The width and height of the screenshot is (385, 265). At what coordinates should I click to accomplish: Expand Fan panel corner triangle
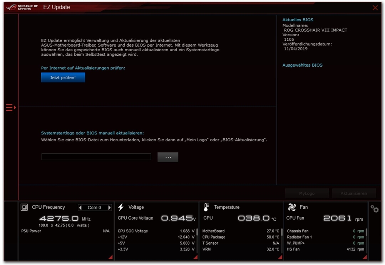pos(365,257)
